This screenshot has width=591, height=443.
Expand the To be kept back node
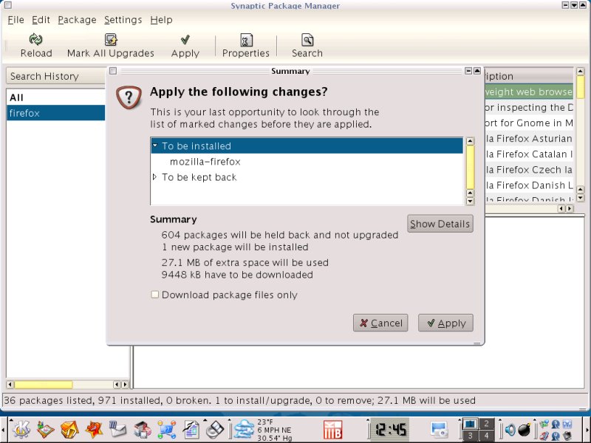154,176
